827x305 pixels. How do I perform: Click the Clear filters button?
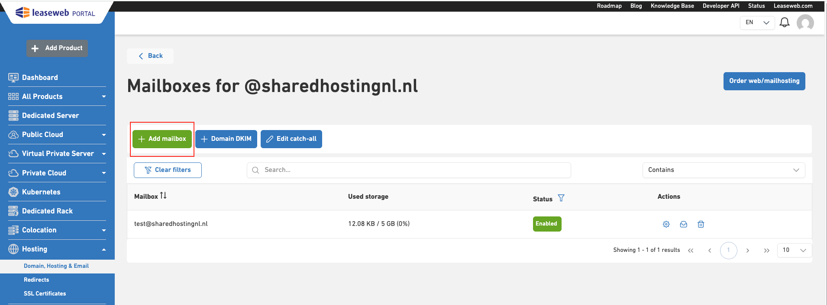point(168,170)
